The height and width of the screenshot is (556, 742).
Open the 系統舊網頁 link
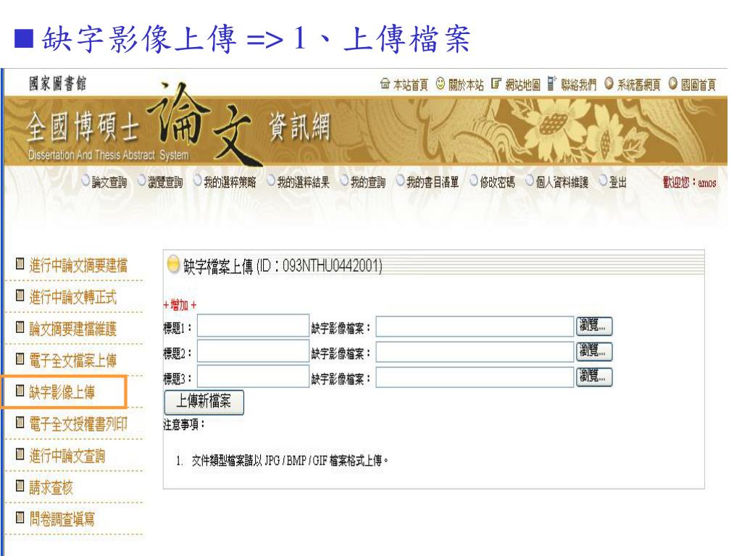[x=638, y=85]
